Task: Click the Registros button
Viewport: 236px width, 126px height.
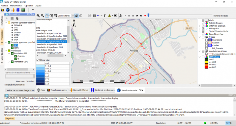Action: tap(10, 119)
